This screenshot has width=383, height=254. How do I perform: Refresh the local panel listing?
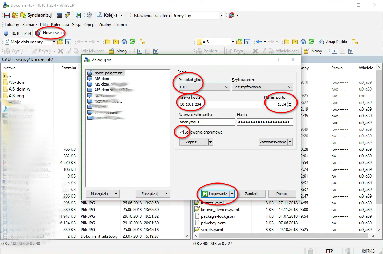point(132,42)
